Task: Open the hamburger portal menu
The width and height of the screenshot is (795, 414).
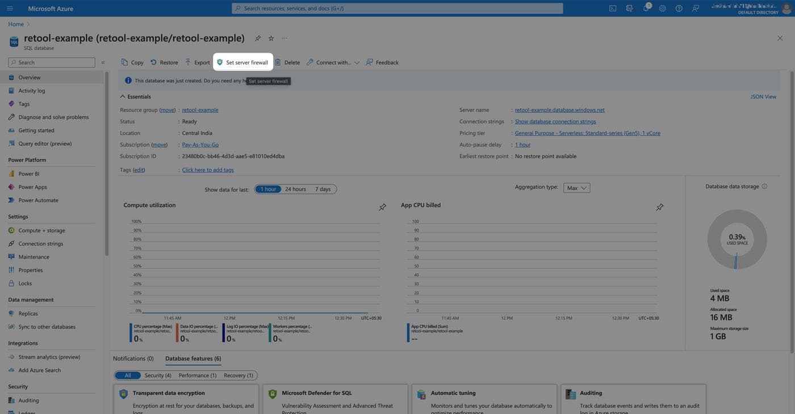Action: pos(10,9)
